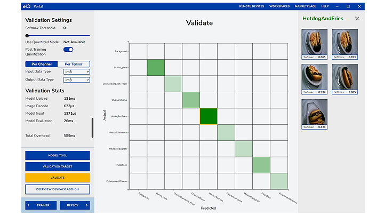This screenshot has width=384, height=216.
Task: Click the Model Tool button
Action: click(58, 155)
